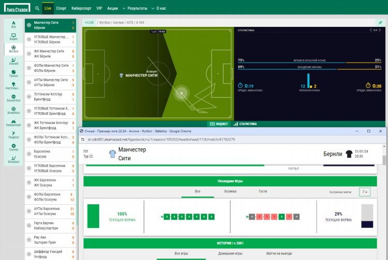388x260 pixels.
Task: Open the Киберспорт top menu item
Action: pyautogui.click(x=81, y=8)
